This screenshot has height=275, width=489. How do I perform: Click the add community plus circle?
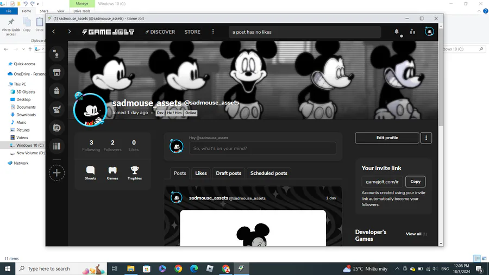click(x=57, y=173)
